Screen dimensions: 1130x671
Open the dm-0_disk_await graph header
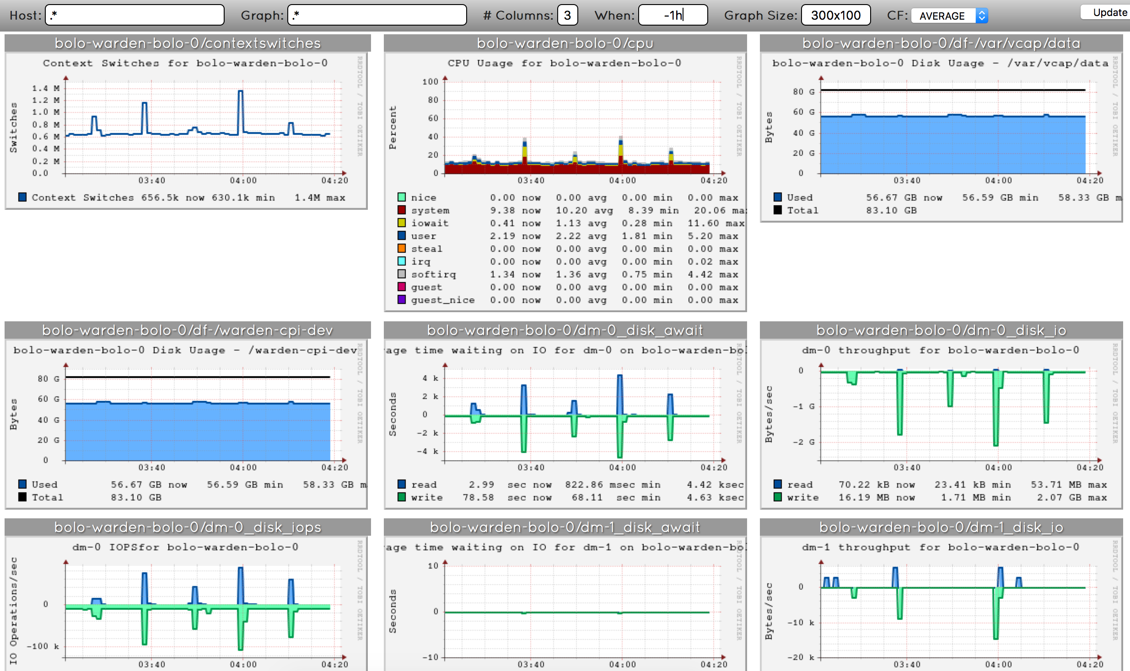click(x=565, y=330)
